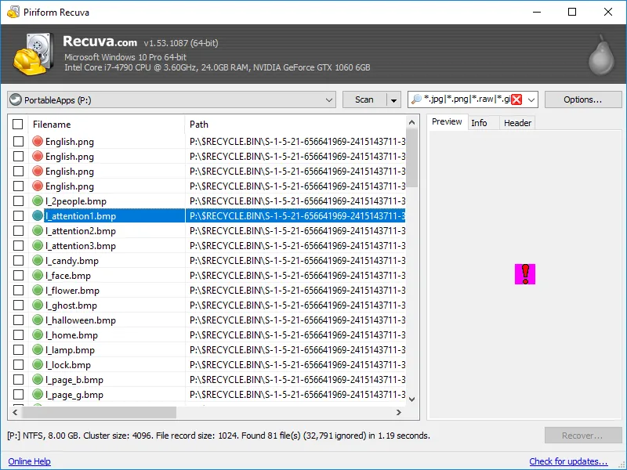Image resolution: width=627 pixels, height=470 pixels.
Task: Enable the checkbox for l_flower.bmp
Action: (x=18, y=291)
